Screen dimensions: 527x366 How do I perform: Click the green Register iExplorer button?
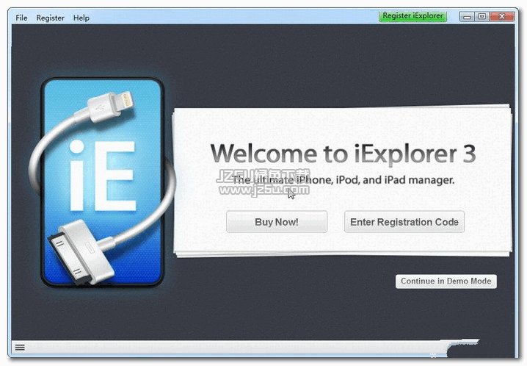coord(412,16)
